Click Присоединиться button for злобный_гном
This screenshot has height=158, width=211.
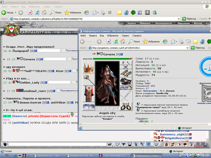[67, 91]
